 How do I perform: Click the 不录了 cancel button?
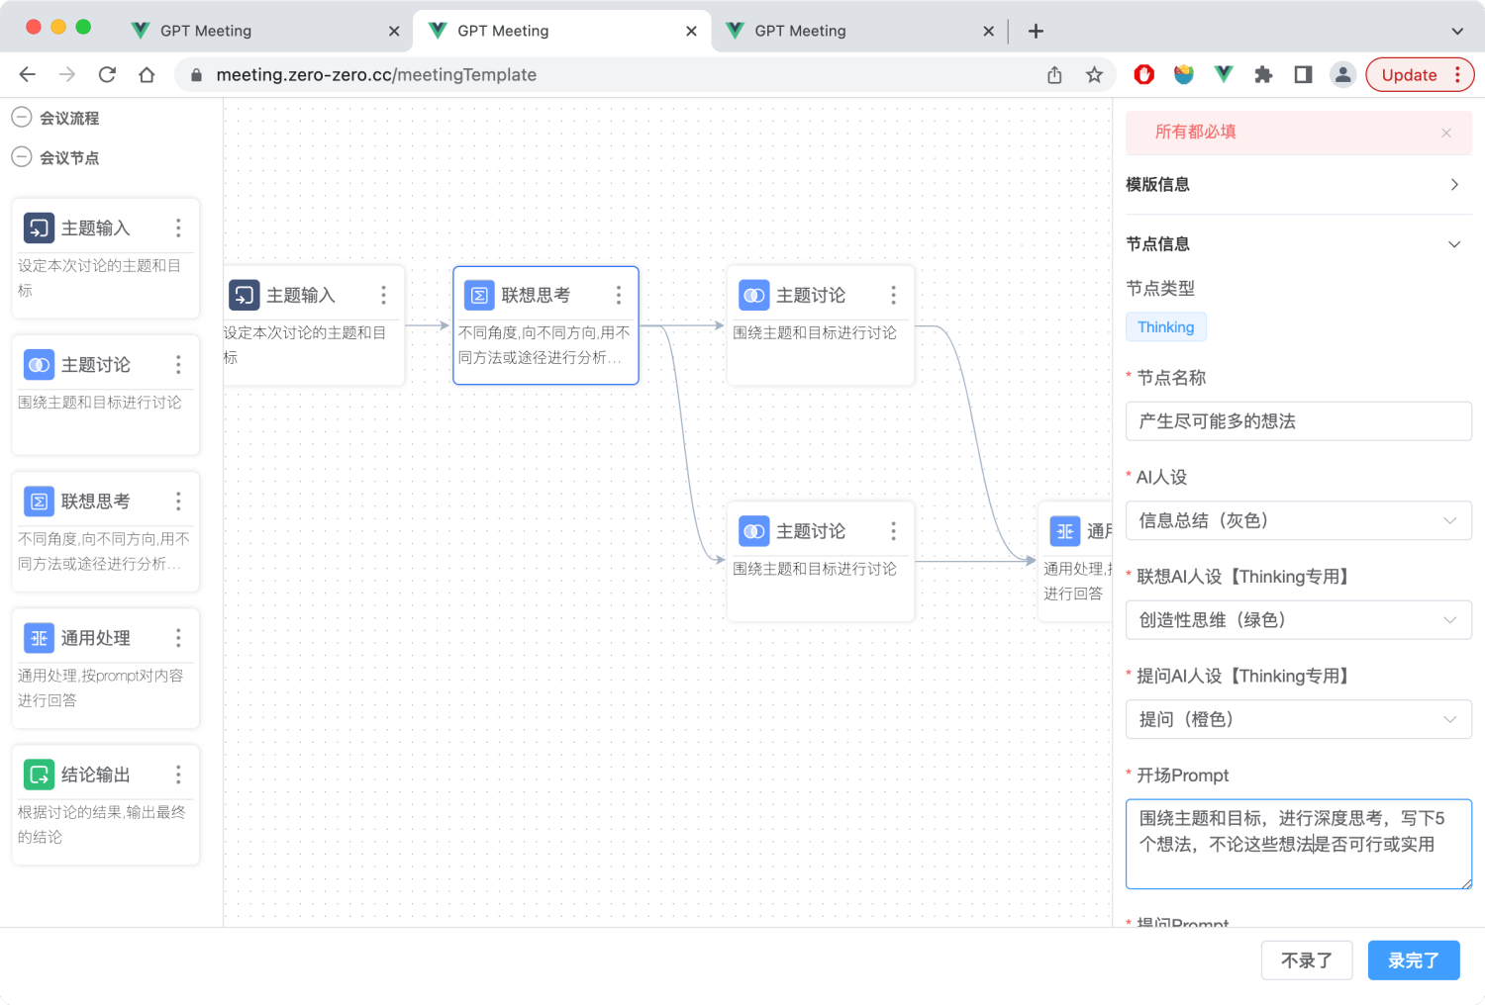pyautogui.click(x=1307, y=960)
